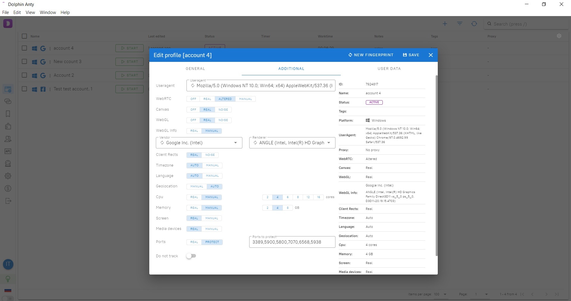Open the items per page dropdown
571x301 pixels.
445,294
